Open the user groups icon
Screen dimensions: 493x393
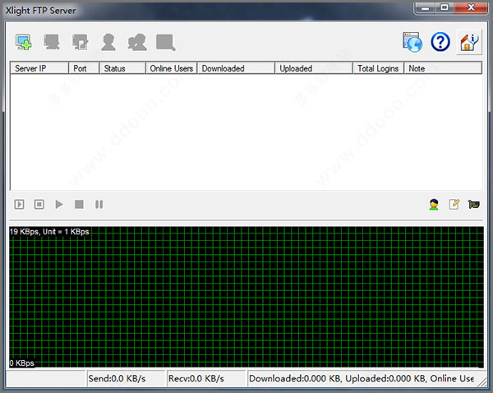[137, 42]
